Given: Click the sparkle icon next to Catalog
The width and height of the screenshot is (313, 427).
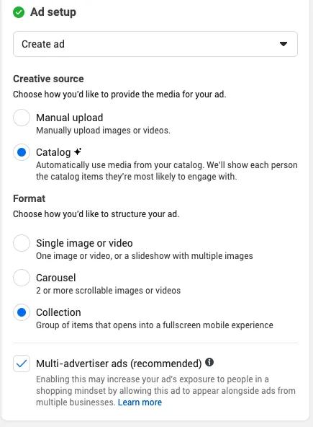Looking at the screenshot, I should point(78,151).
